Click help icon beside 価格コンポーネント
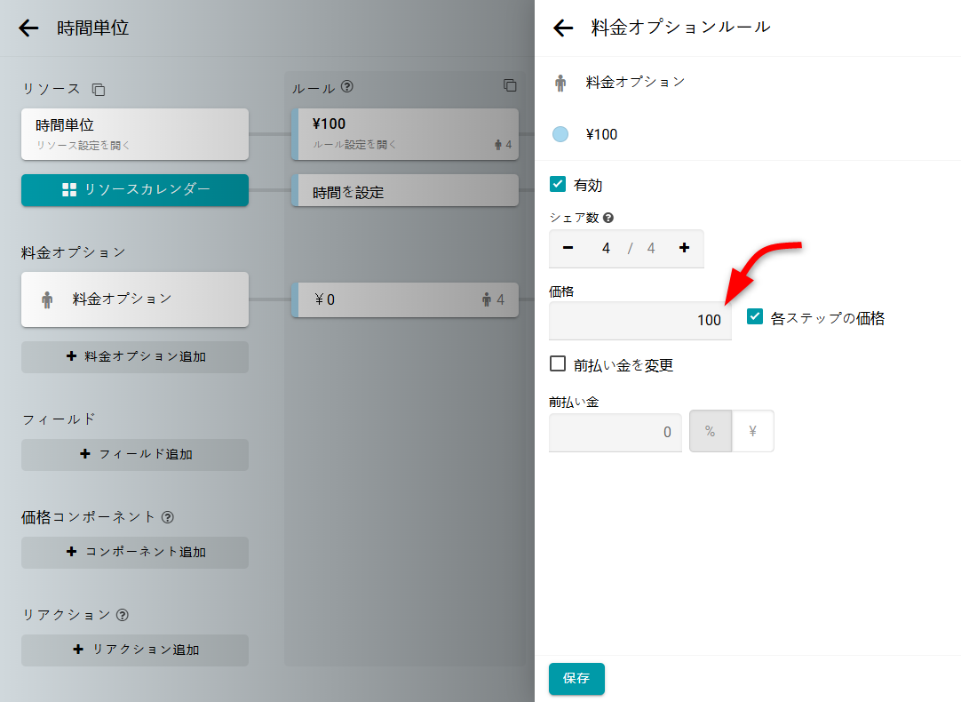 [168, 516]
